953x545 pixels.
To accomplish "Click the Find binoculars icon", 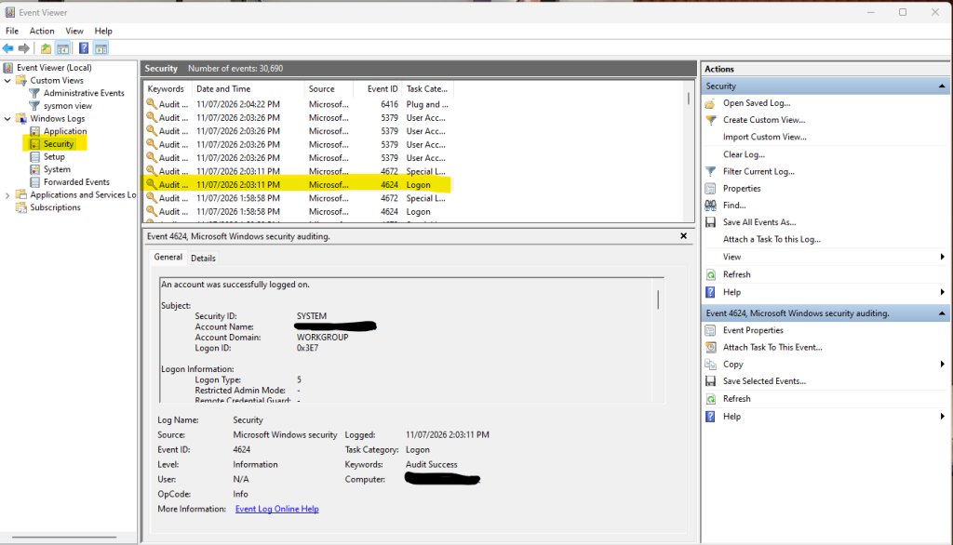I will (710, 206).
